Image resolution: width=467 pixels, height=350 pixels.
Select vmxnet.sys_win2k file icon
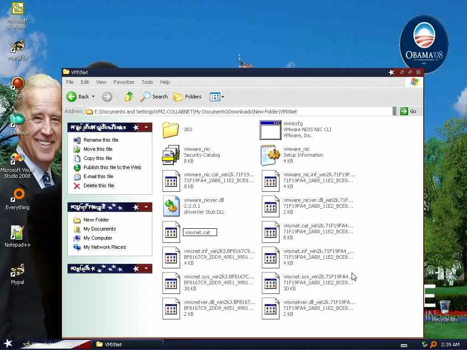(270, 283)
